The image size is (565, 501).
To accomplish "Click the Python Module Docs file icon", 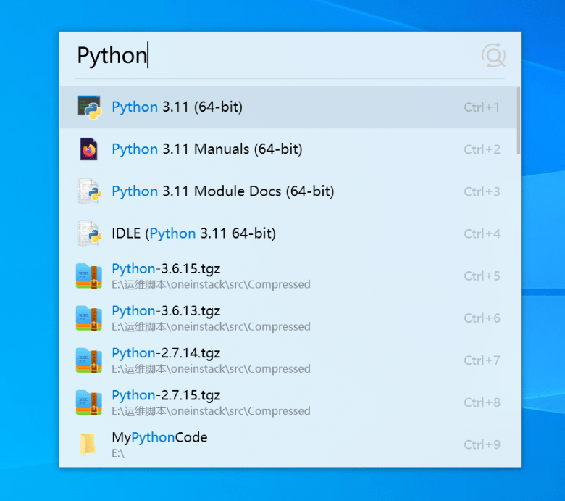I will (x=89, y=191).
